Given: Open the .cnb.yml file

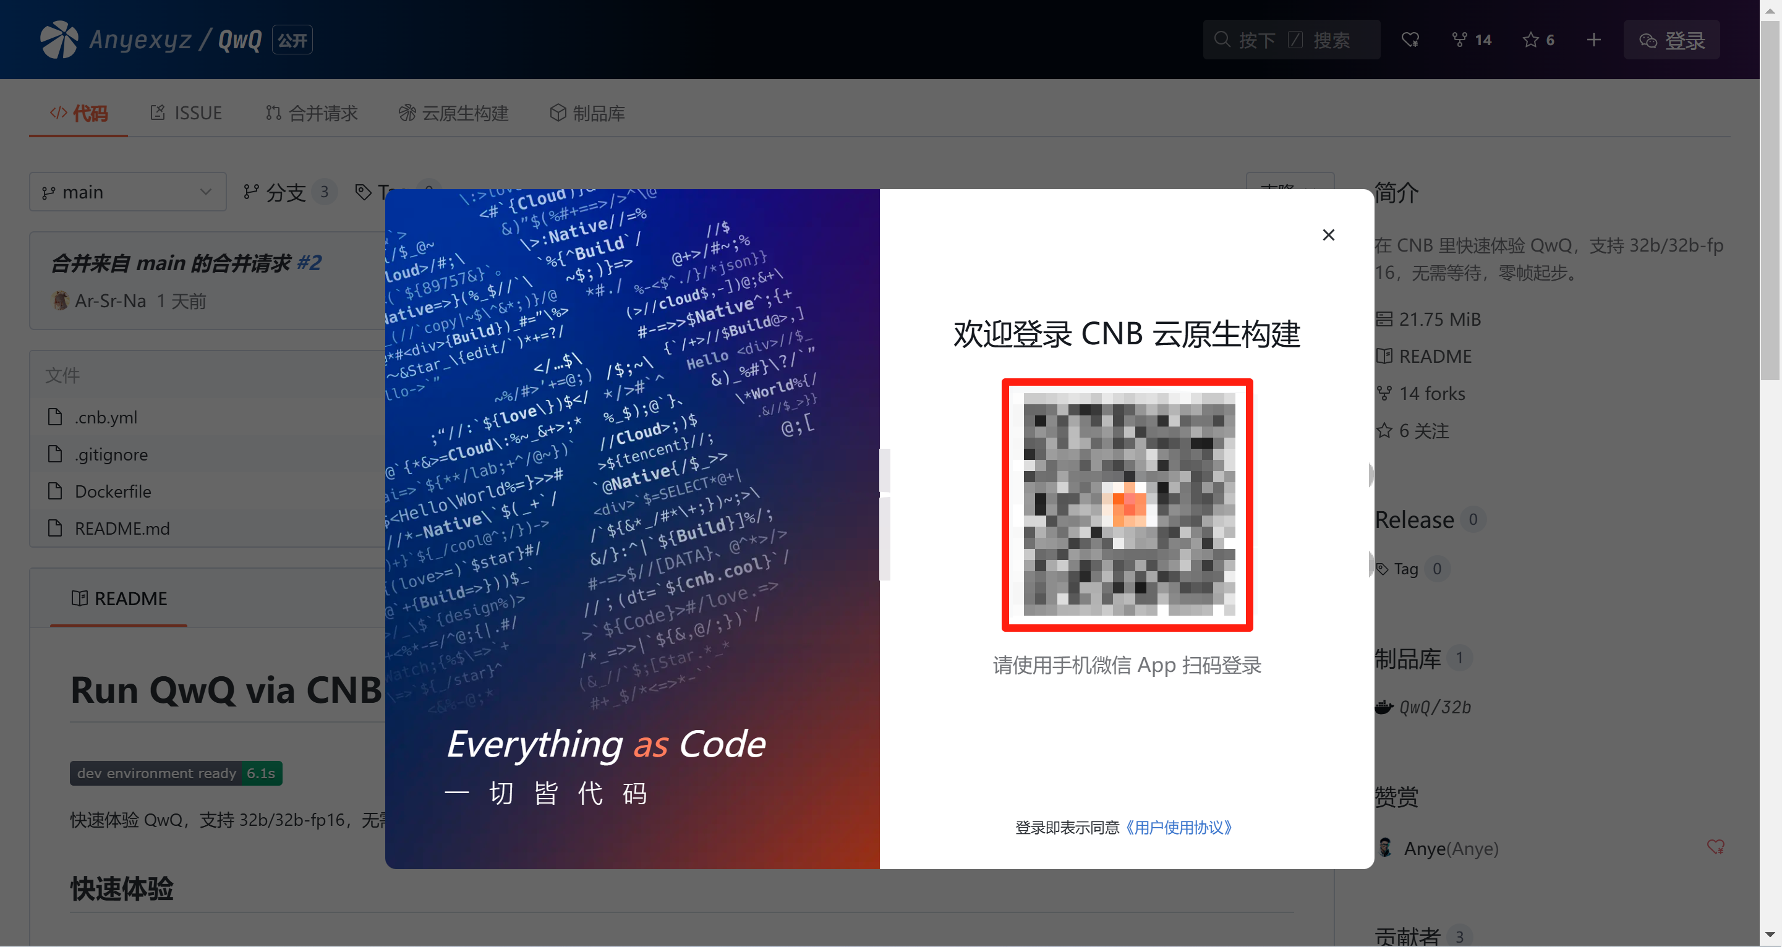Looking at the screenshot, I should (x=106, y=417).
